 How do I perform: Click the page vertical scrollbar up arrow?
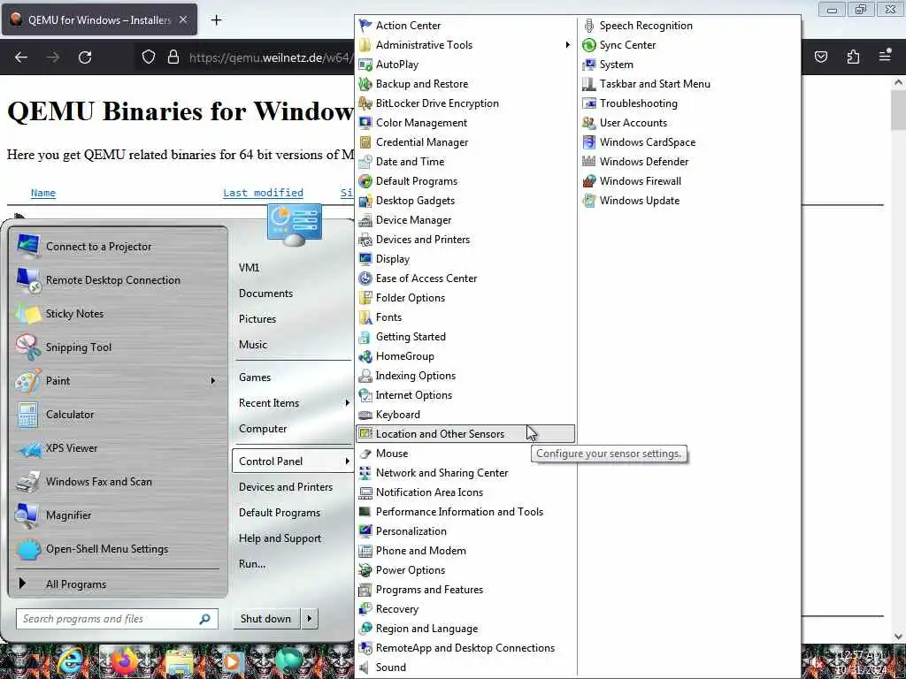click(x=898, y=82)
